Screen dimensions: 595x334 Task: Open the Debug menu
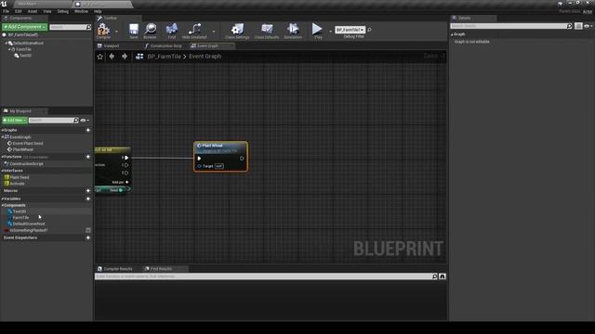63,11
